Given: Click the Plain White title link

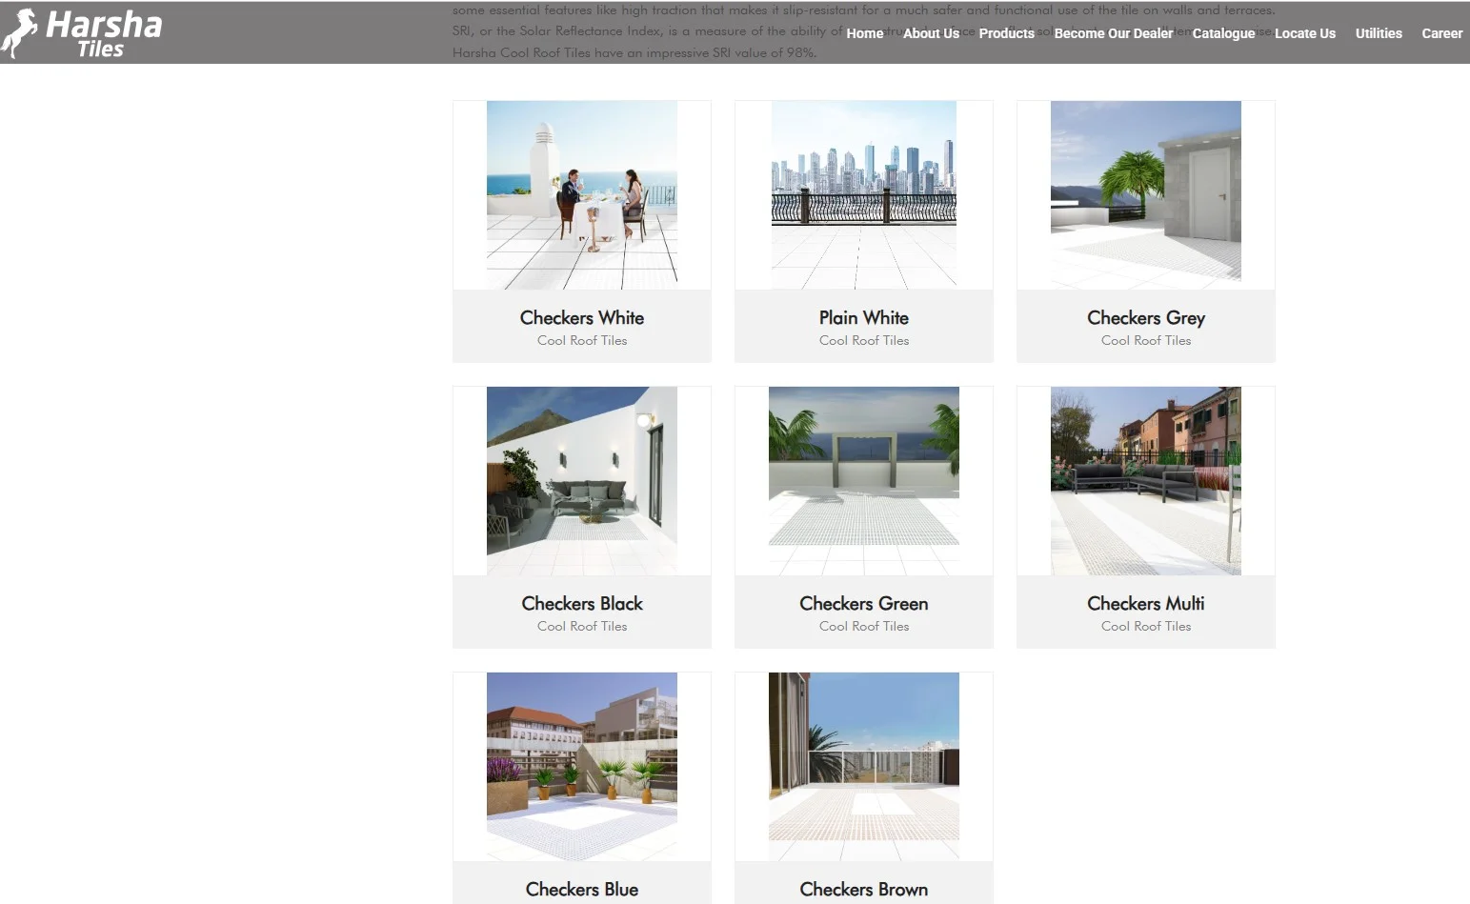Looking at the screenshot, I should 864,317.
